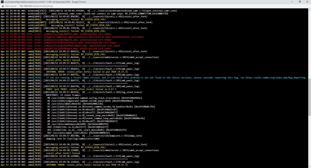This screenshot has height=168, width=311.
Task: Click the red DashboardApps.php error line
Action: pyautogui.click(x=60, y=46)
